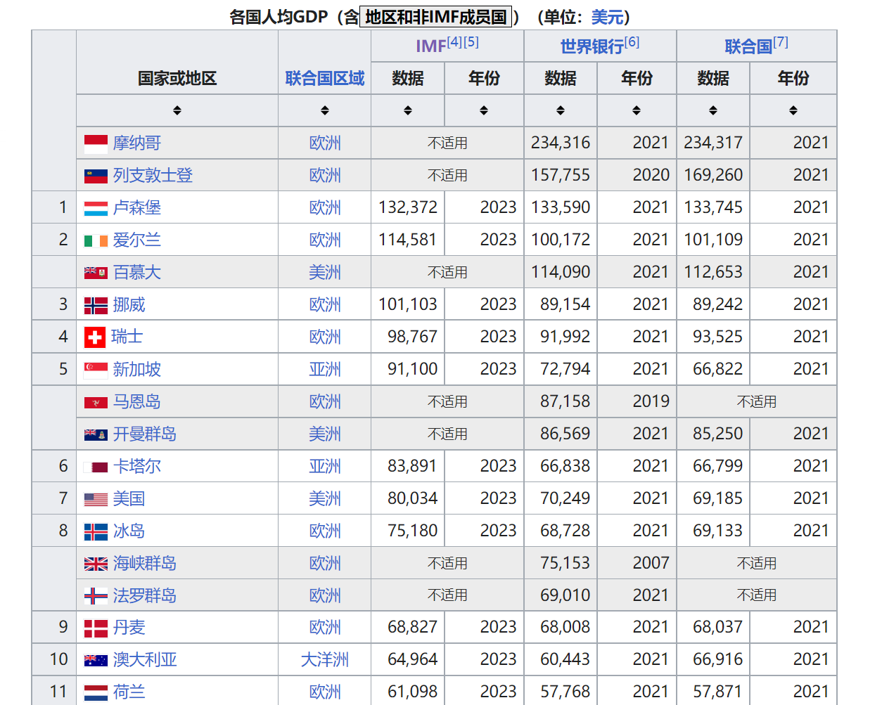The image size is (882, 705).
Task: Sort by 联合国区域 column arrow
Action: (325, 110)
